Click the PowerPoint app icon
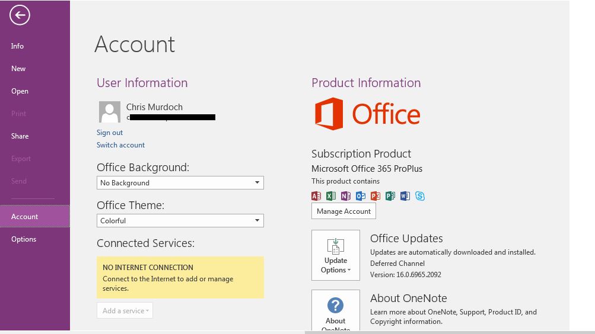 (376, 196)
